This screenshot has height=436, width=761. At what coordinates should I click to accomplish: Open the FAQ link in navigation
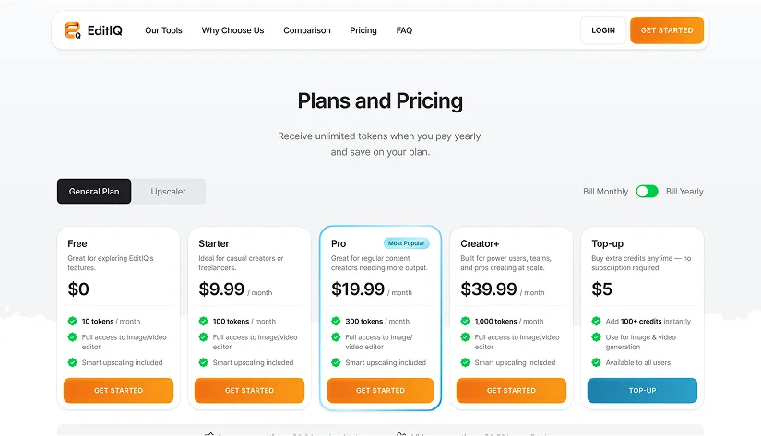tap(404, 30)
